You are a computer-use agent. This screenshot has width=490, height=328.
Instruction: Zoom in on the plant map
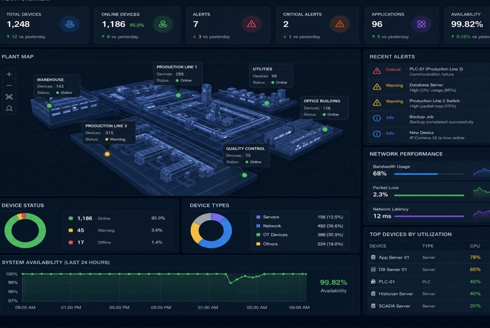click(x=9, y=74)
